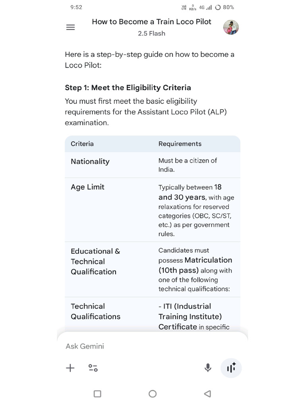The image size is (305, 407).
Task: Tap the plus attachment icon
Action: pyautogui.click(x=70, y=368)
